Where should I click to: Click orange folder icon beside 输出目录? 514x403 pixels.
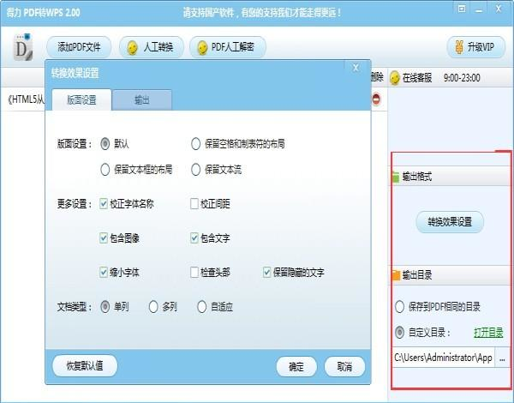(396, 275)
